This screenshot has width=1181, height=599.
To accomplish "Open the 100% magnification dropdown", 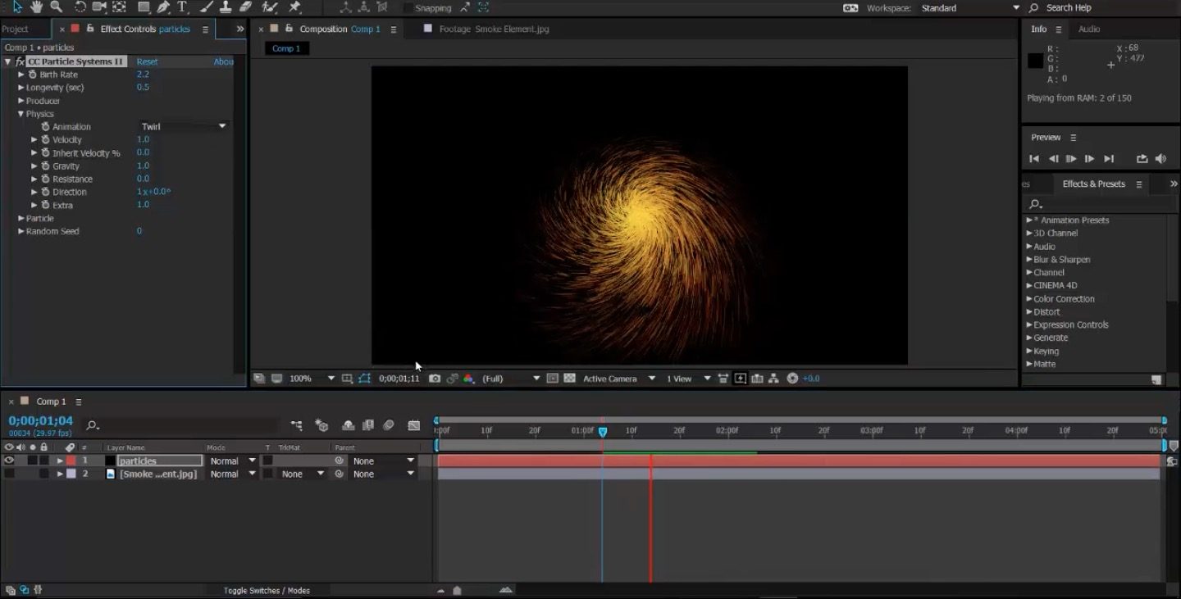I will pos(312,379).
